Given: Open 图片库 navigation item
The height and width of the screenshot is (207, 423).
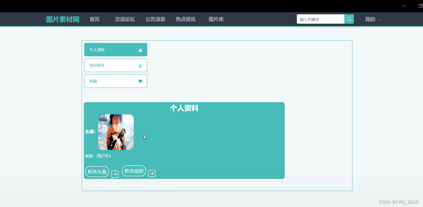Looking at the screenshot, I should click(216, 19).
